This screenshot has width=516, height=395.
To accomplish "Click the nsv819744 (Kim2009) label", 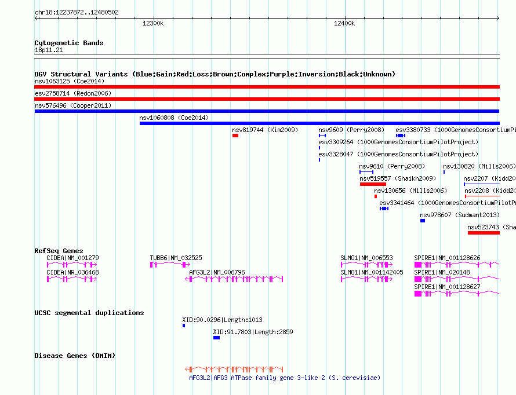I will (265, 130).
